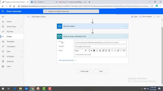Insert a bulleted list in the body
The height and width of the screenshot is (91, 163).
pos(106,51)
